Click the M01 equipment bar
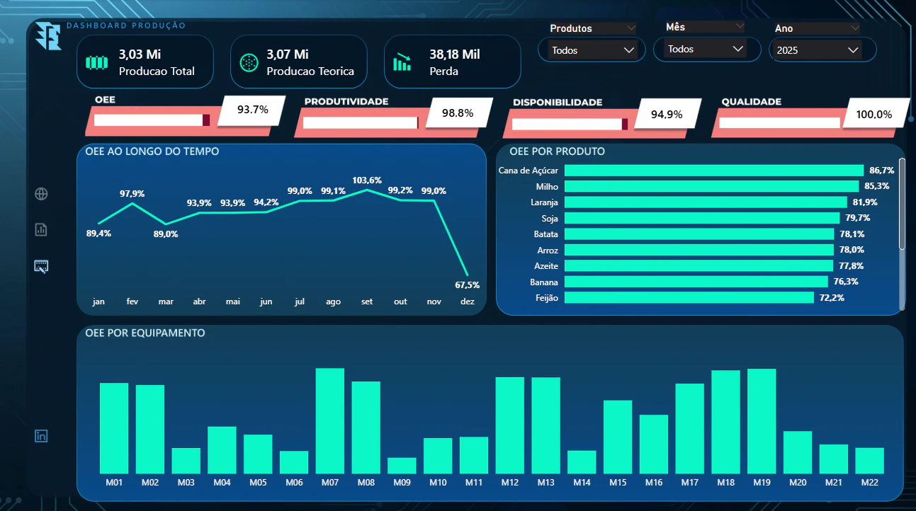Viewport: 916px width, 511px height. 114,428
